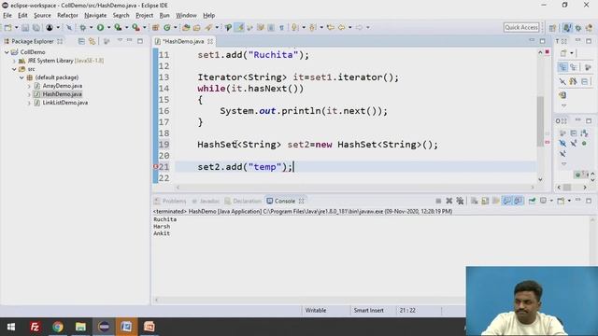598x336 pixels.
Task: Click Remove Launch X in Console toolbar
Action: tap(448, 201)
